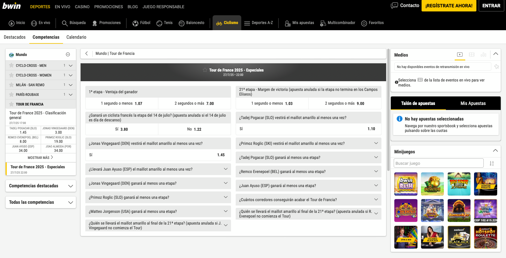
Task: Focus the Buscar juego input
Action: [439, 163]
